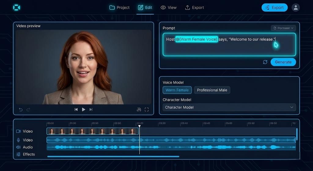
Task: Toggle the Audio track speaker icon
Action: 18,147
